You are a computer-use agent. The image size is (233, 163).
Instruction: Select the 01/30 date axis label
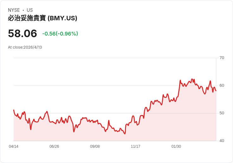pos(176,146)
